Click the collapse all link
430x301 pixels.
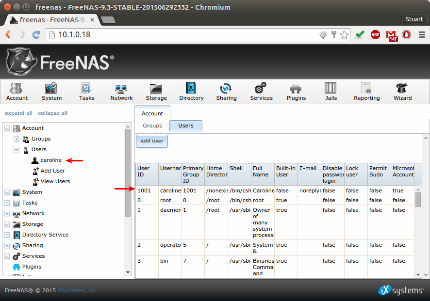click(x=52, y=113)
